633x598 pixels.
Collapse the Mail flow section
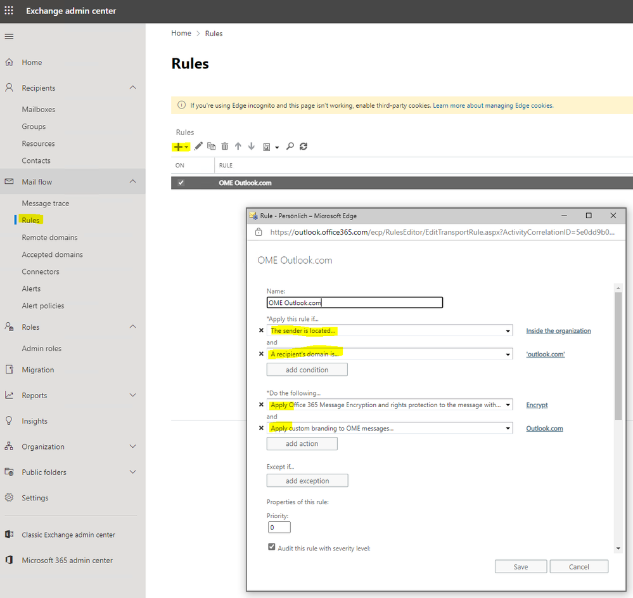pos(133,181)
